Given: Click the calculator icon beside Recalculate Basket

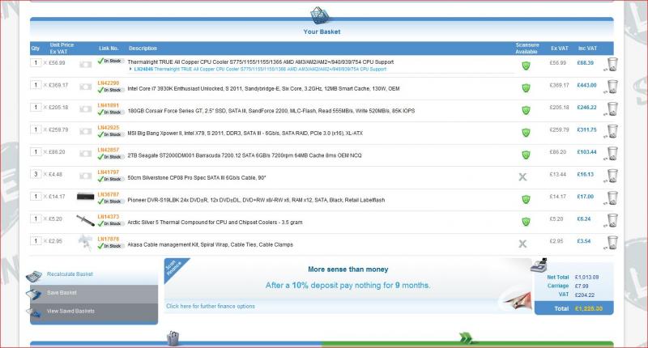Looking at the screenshot, I should [34, 276].
